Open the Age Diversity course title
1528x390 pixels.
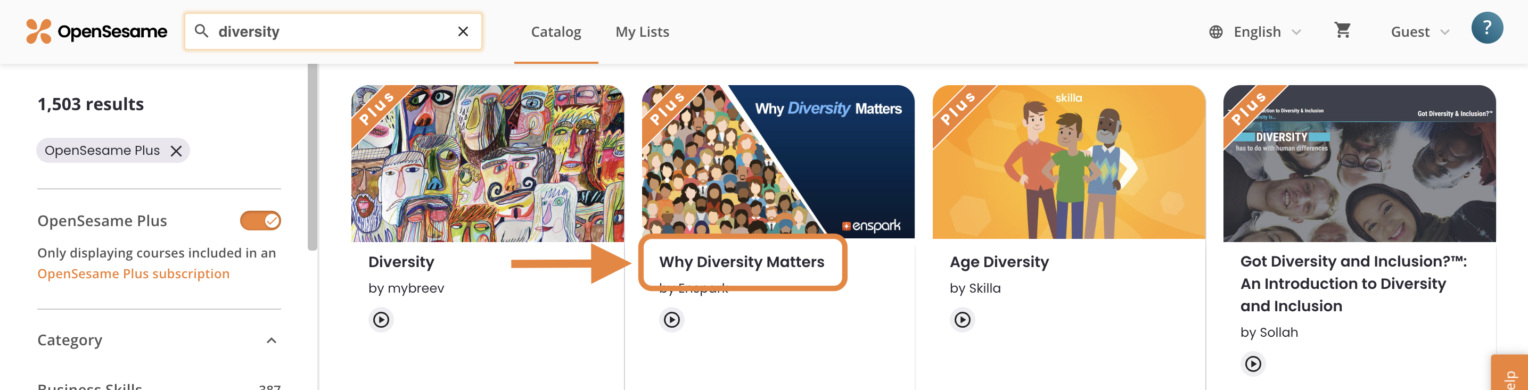999,262
